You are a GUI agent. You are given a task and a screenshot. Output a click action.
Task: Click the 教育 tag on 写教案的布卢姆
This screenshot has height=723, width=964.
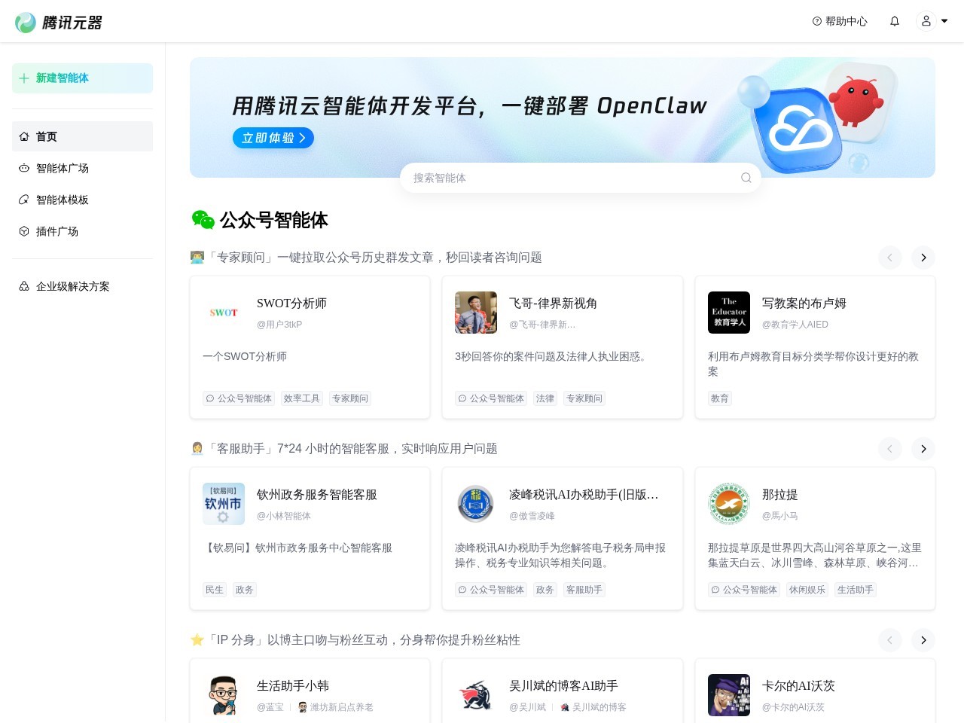(x=720, y=398)
